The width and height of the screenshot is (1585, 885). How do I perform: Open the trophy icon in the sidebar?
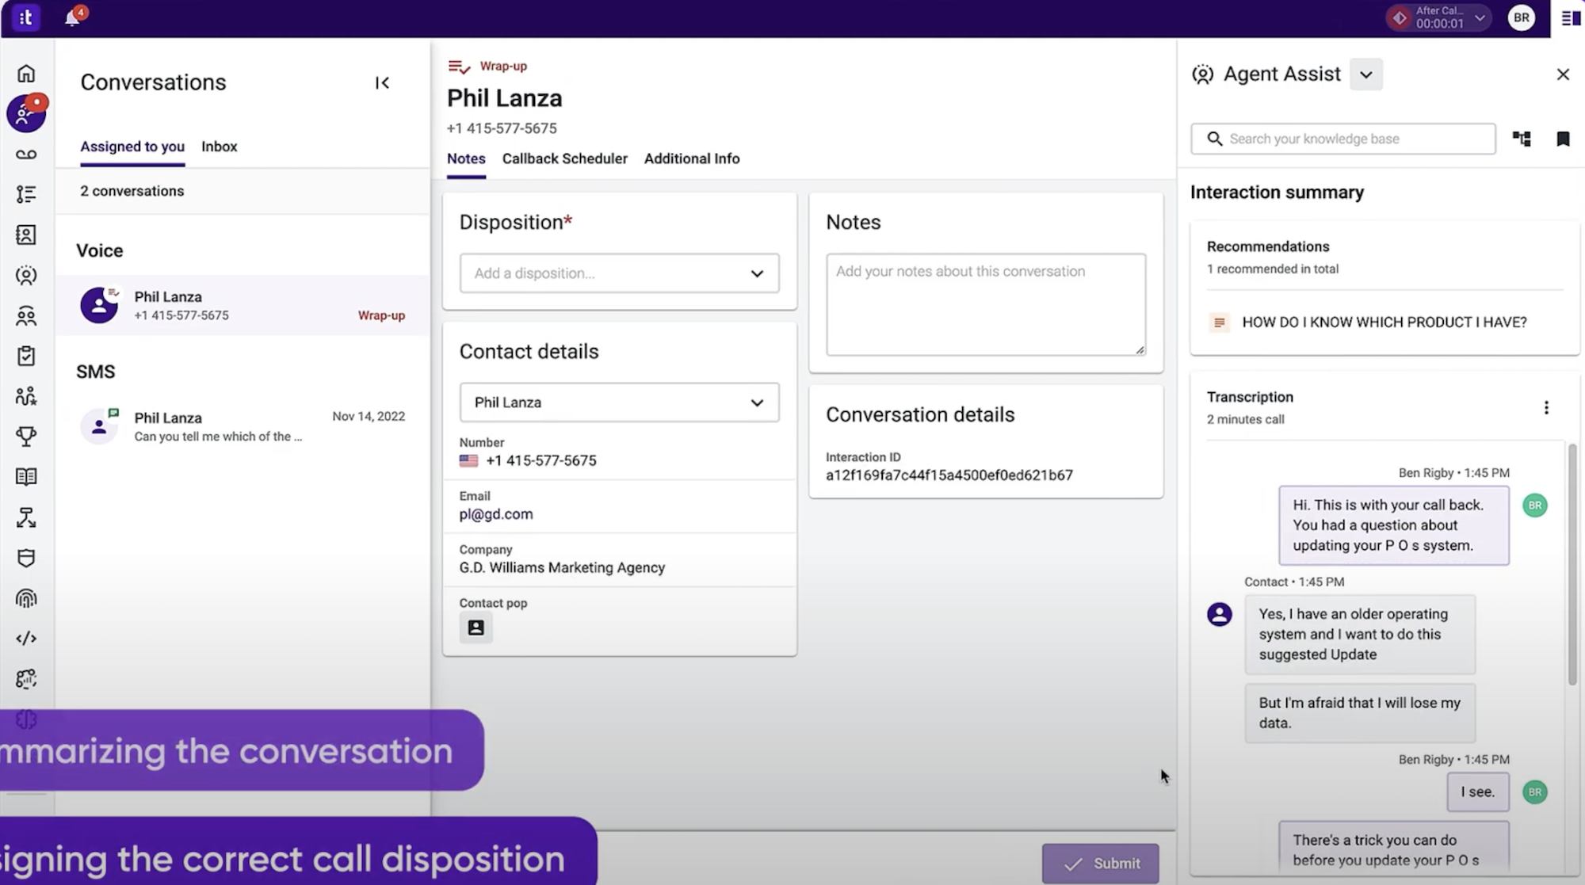(x=26, y=437)
